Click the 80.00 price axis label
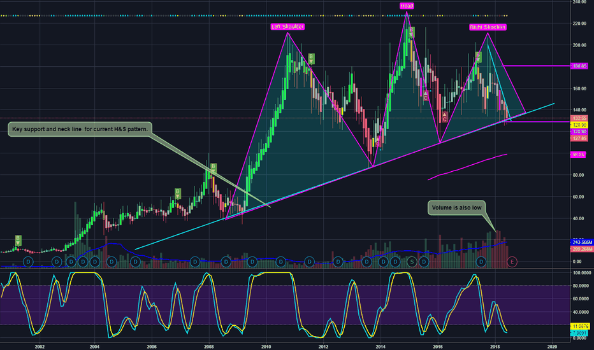The width and height of the screenshot is (594, 350). [x=579, y=175]
